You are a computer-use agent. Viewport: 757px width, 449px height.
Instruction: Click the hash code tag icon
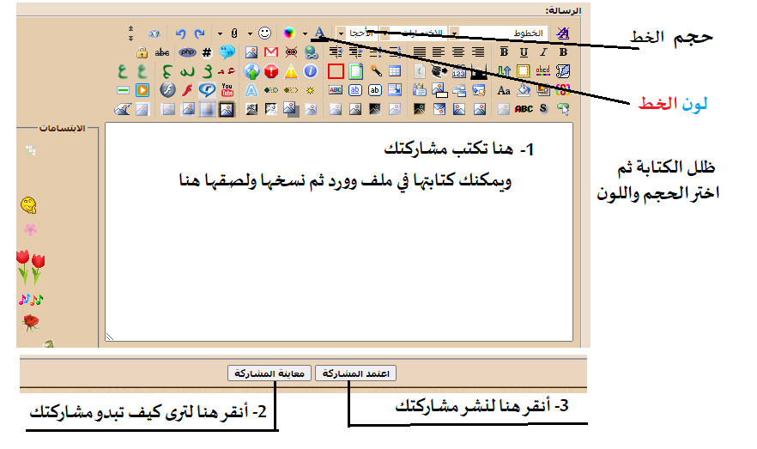[207, 52]
